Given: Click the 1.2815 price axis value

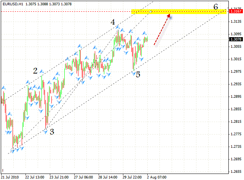Looking at the screenshot, I should (x=236, y=122).
